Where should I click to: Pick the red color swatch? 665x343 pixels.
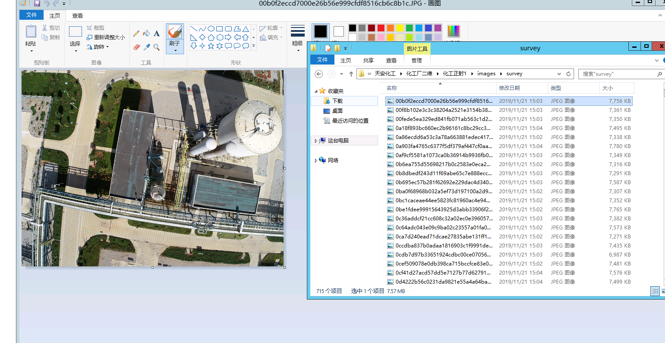pyautogui.click(x=381, y=28)
